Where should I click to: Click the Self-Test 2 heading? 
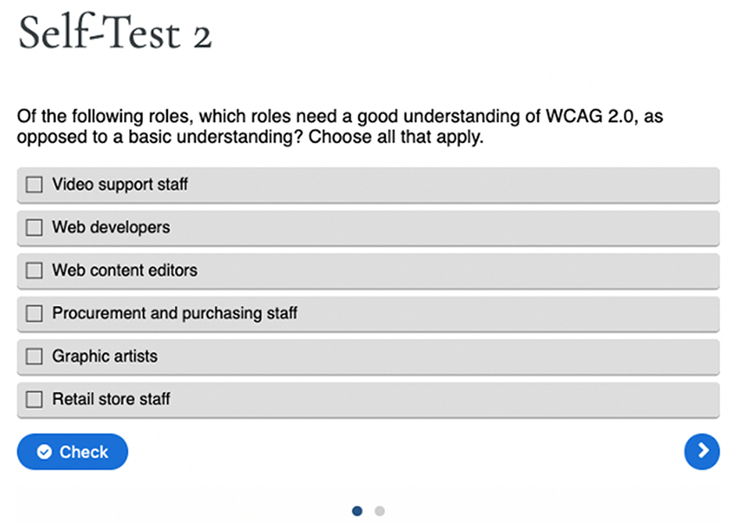point(114,34)
